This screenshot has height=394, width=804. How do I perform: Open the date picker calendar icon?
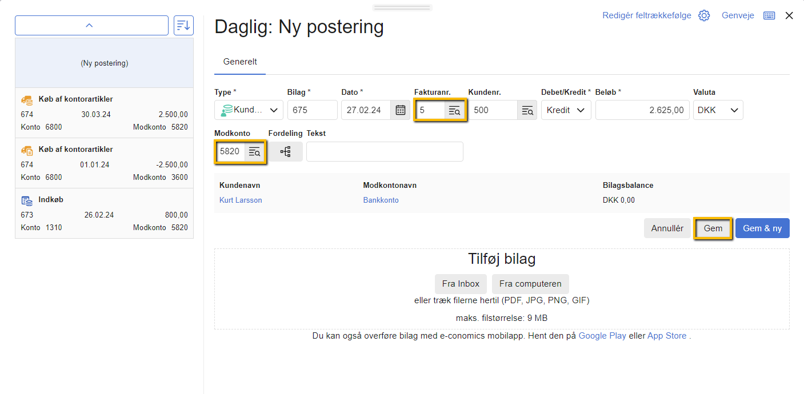[x=401, y=110]
